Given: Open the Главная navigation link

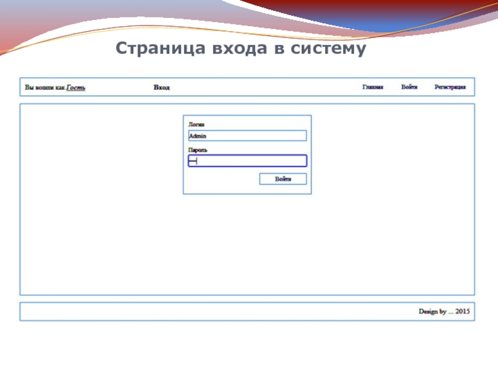Looking at the screenshot, I should [x=373, y=87].
